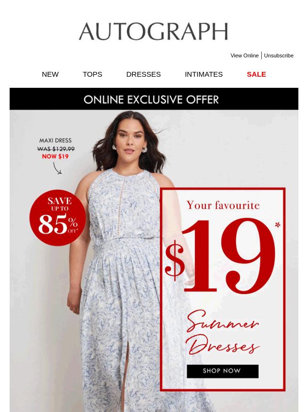Viewport: 308px width, 412px height.
Task: Open the View Online link
Action: [244, 55]
